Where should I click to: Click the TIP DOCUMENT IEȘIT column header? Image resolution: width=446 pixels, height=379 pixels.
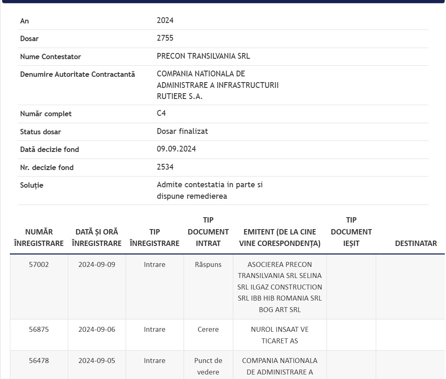pos(351,232)
